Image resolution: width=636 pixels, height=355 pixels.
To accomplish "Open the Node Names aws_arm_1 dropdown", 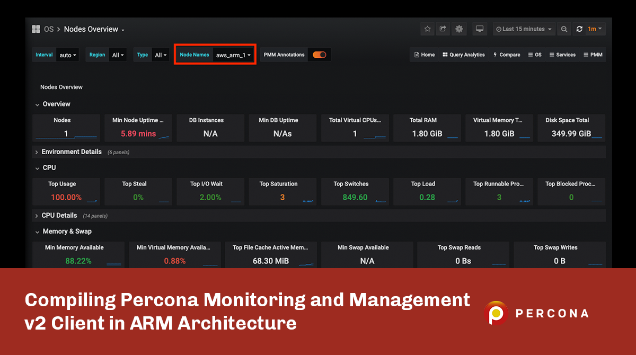I will (x=233, y=55).
